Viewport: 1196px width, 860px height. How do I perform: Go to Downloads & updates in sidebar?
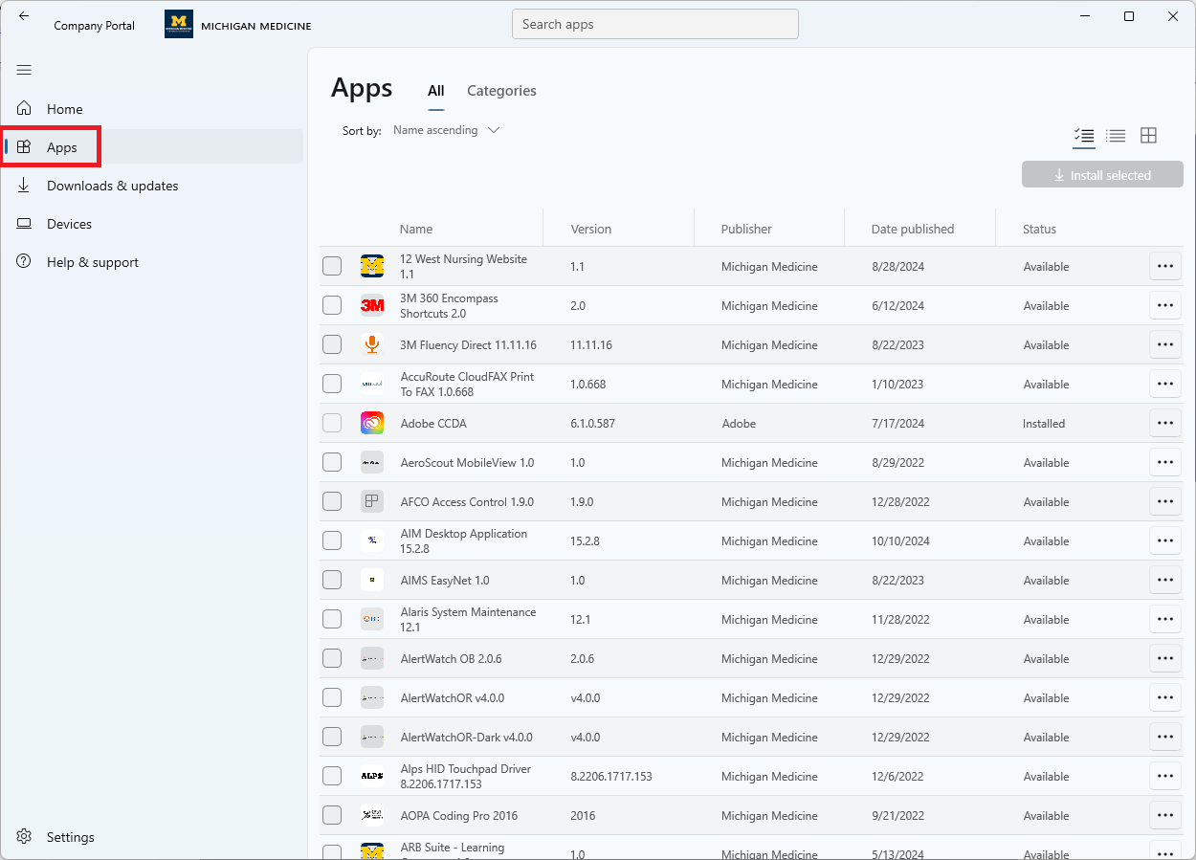(112, 186)
